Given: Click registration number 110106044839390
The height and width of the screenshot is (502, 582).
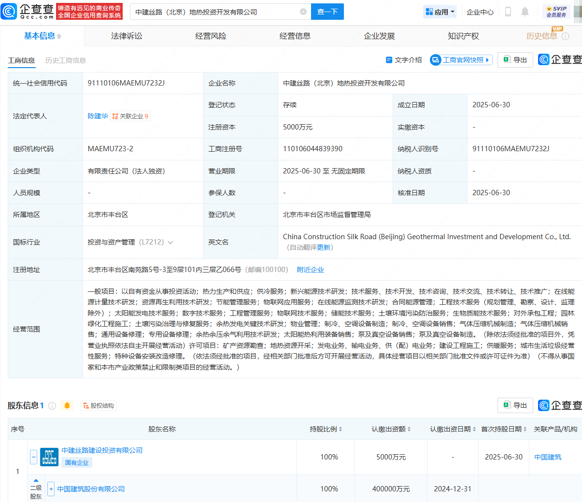Looking at the screenshot, I should point(312,149).
